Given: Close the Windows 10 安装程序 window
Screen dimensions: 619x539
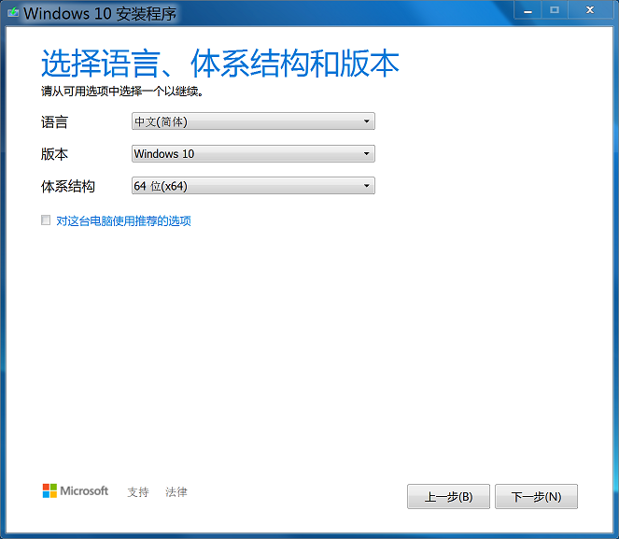Looking at the screenshot, I should point(590,10).
